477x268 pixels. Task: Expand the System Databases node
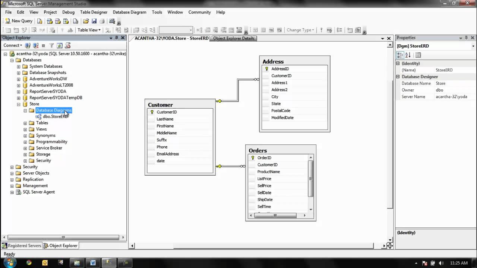(19, 67)
